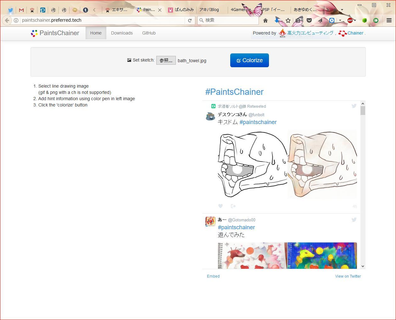Click the timeline scrollbar up arrow

[363, 104]
